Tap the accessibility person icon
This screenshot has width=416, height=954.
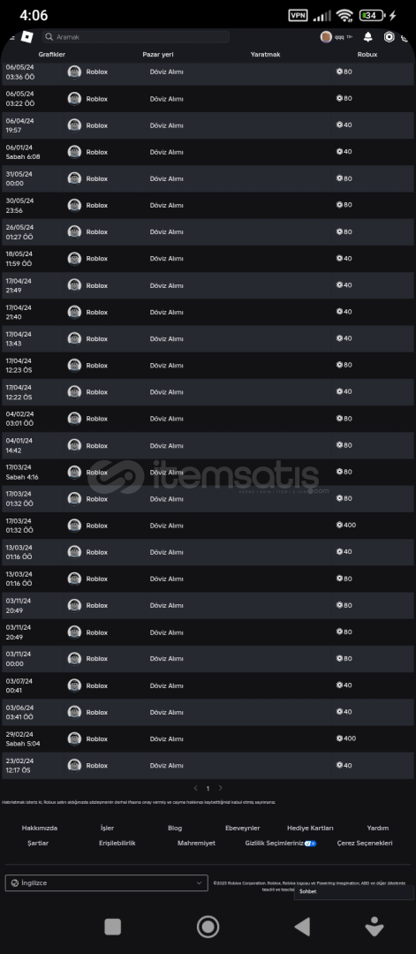coord(374,926)
